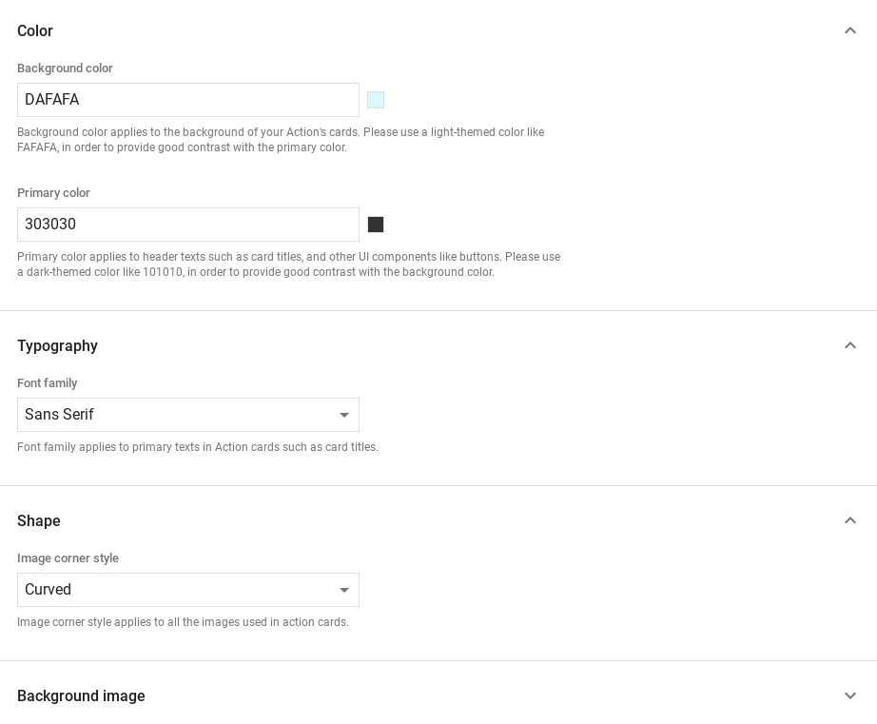Click the Background image section title

tap(81, 696)
